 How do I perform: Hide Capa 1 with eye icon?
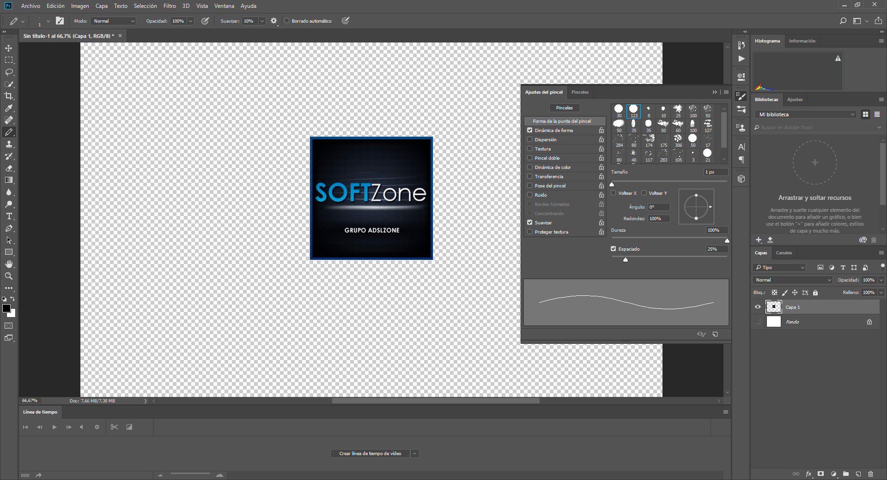click(758, 307)
